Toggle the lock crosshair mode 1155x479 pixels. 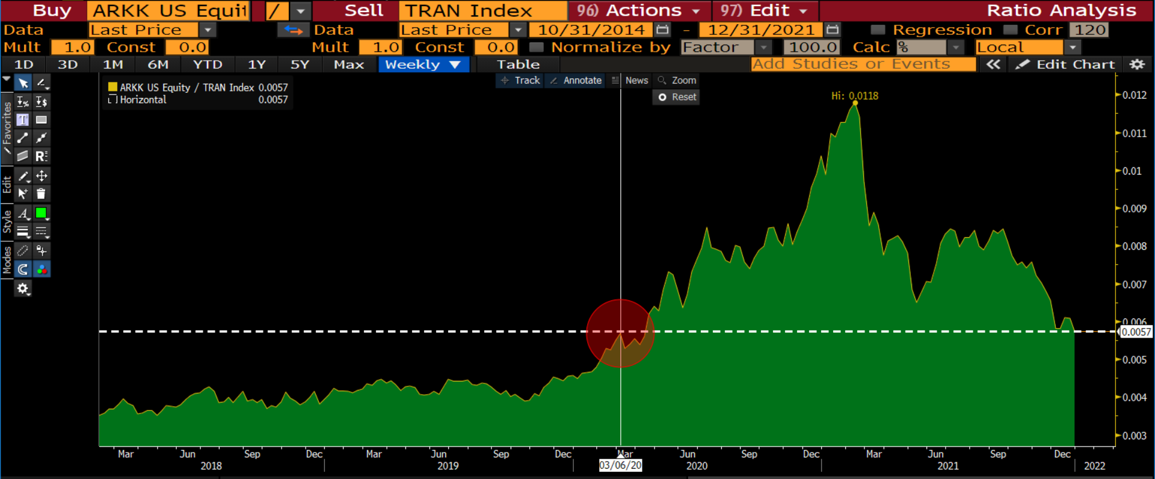(x=42, y=250)
